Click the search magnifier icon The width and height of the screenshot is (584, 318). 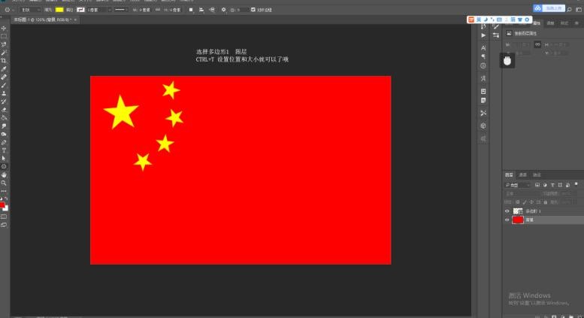pyautogui.click(x=569, y=9)
